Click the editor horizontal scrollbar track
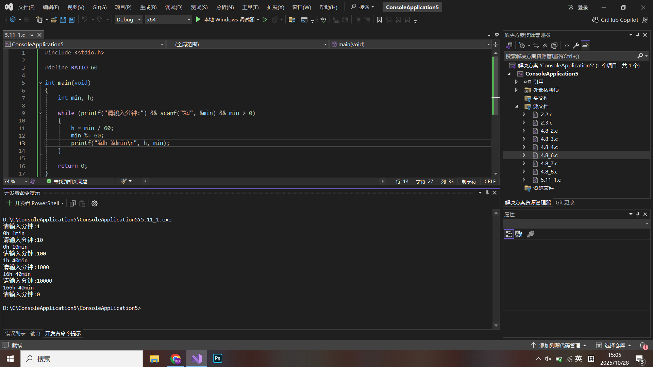This screenshot has width=653, height=367. pos(264,182)
